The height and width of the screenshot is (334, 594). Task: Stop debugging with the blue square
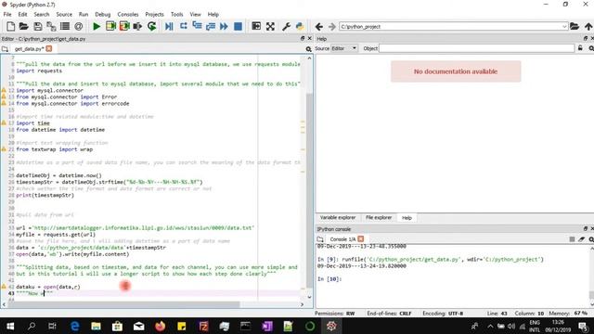pyautogui.click(x=238, y=26)
